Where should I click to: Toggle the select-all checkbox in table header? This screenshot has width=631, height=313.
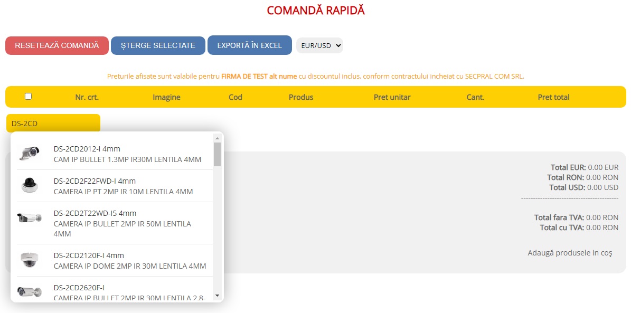(29, 97)
